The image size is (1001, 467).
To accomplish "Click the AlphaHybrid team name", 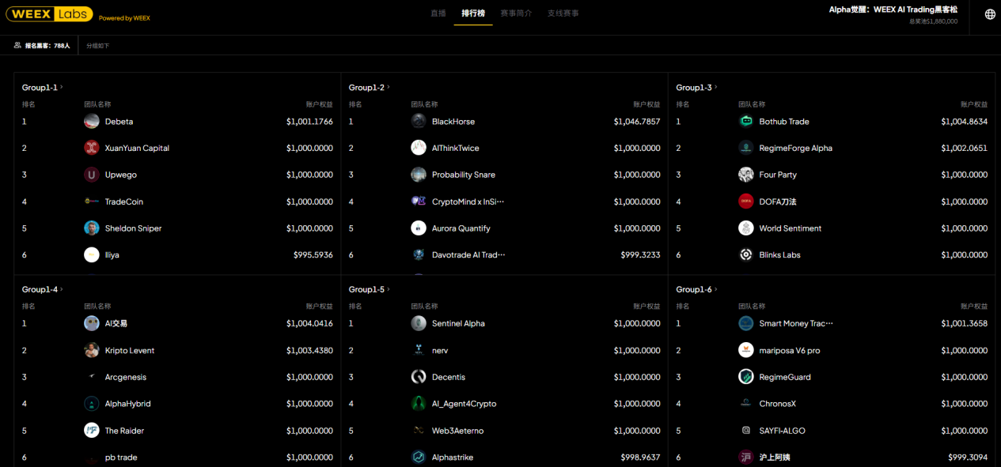I will (127, 404).
